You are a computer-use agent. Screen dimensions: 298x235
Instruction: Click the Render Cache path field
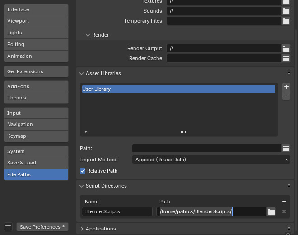224,58
